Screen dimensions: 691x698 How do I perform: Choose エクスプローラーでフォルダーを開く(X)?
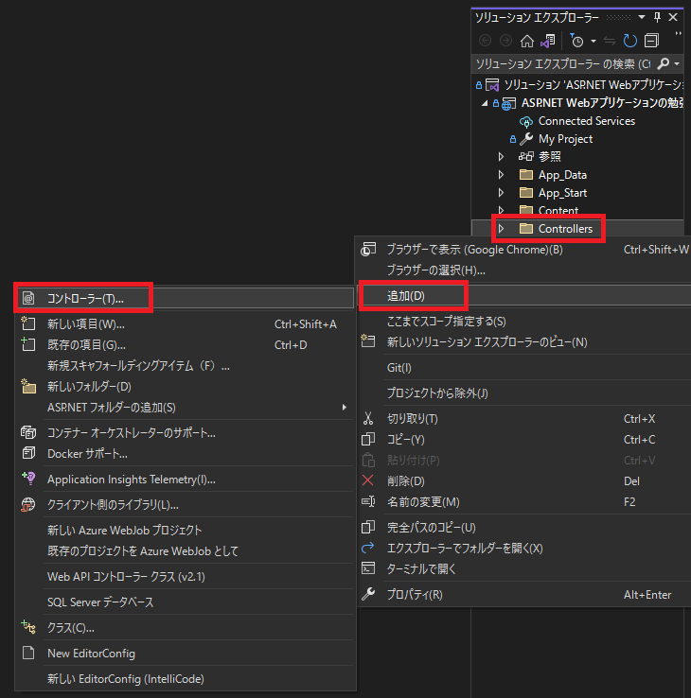coord(523,549)
